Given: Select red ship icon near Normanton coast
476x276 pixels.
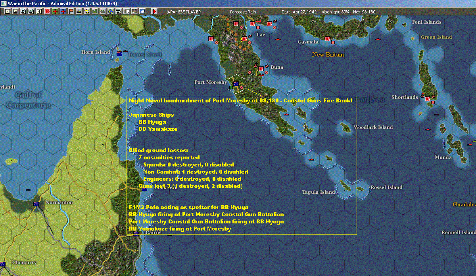Looking at the screenshot, I should (28, 189).
